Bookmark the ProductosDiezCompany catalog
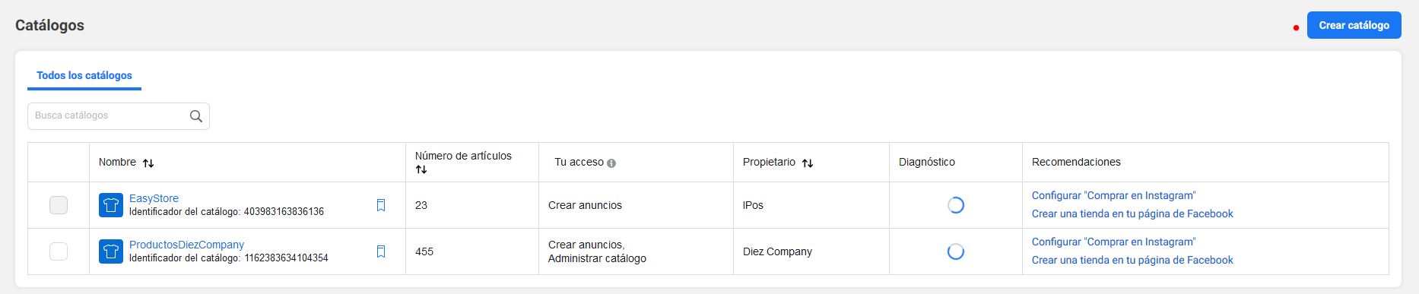Image resolution: width=1419 pixels, height=294 pixels. [x=381, y=251]
